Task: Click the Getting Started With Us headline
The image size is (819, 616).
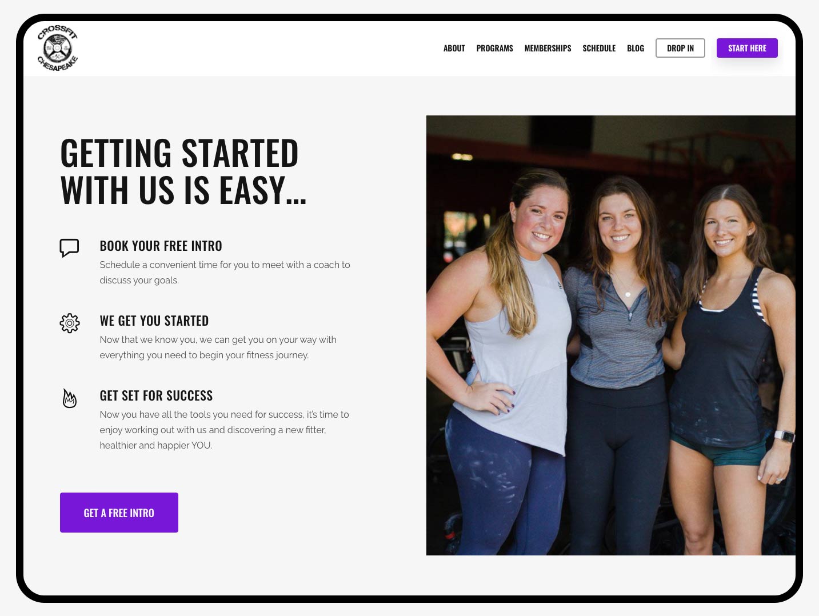Action: 183,171
